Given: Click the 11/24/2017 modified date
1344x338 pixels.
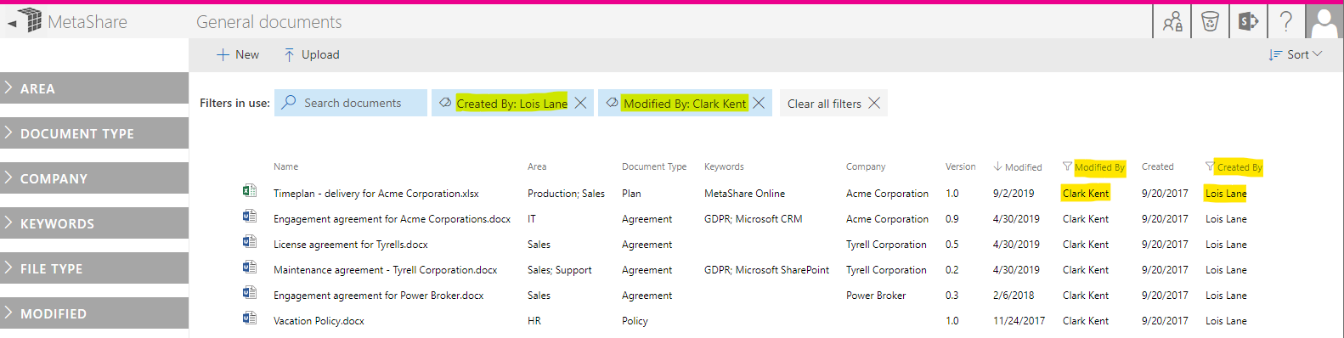Looking at the screenshot, I should click(x=1019, y=321).
